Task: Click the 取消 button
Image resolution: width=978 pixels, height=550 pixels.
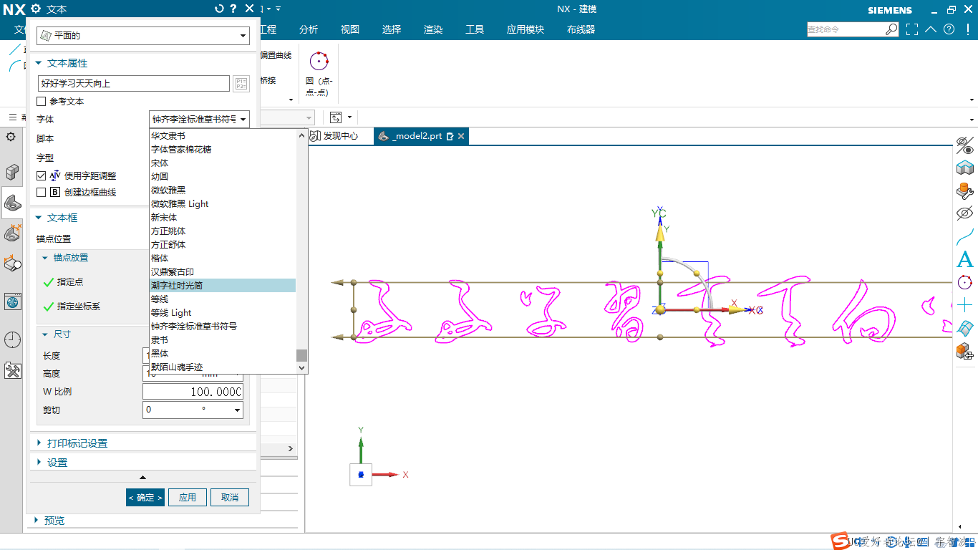Action: 230,497
